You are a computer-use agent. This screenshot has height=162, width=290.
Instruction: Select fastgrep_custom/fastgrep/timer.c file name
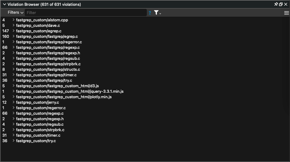(46, 75)
